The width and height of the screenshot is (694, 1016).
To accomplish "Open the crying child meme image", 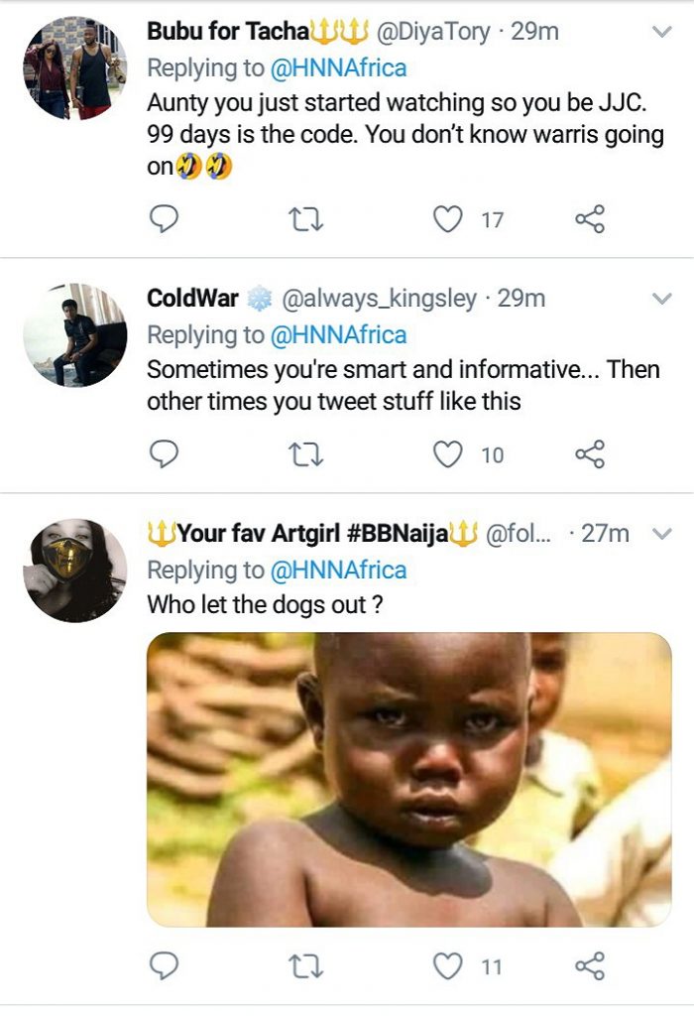I will pos(409,780).
